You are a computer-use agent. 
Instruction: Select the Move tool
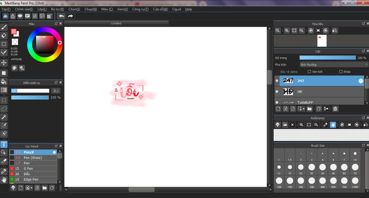(x=4, y=63)
